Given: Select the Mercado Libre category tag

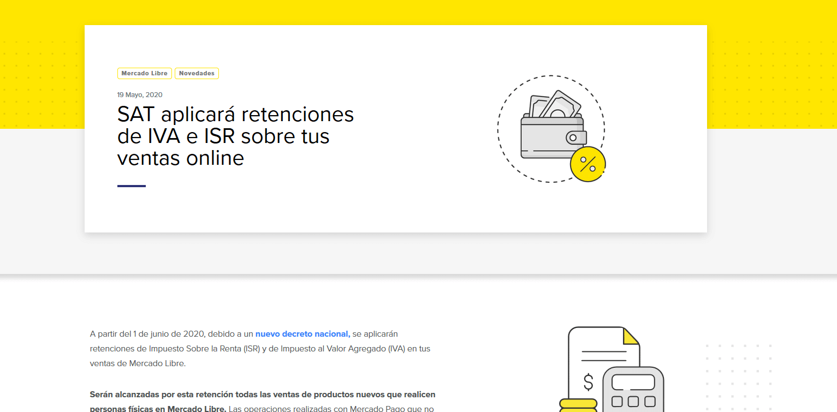Looking at the screenshot, I should point(144,73).
